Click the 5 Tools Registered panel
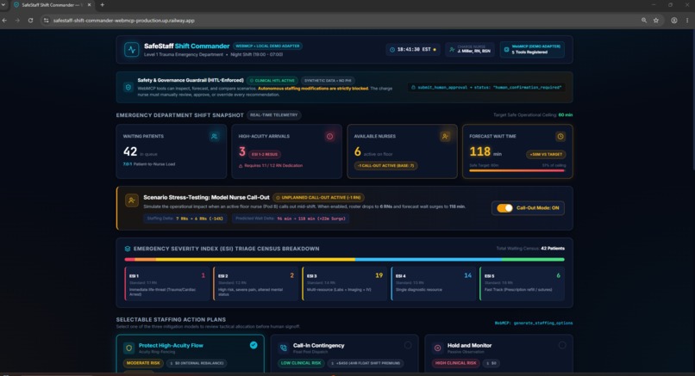Screen dimensions: 695x376 (532, 50)
